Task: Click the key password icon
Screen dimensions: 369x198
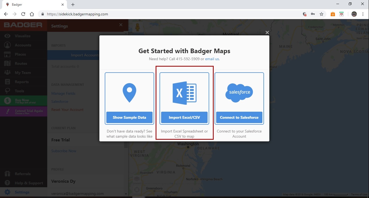Action: point(313,14)
